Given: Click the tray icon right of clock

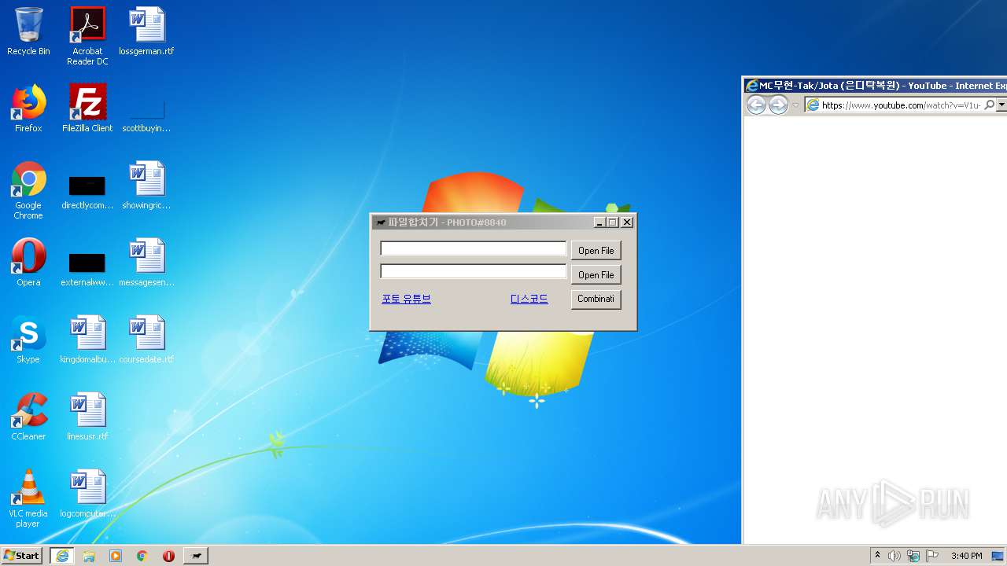Looking at the screenshot, I should pos(998,556).
